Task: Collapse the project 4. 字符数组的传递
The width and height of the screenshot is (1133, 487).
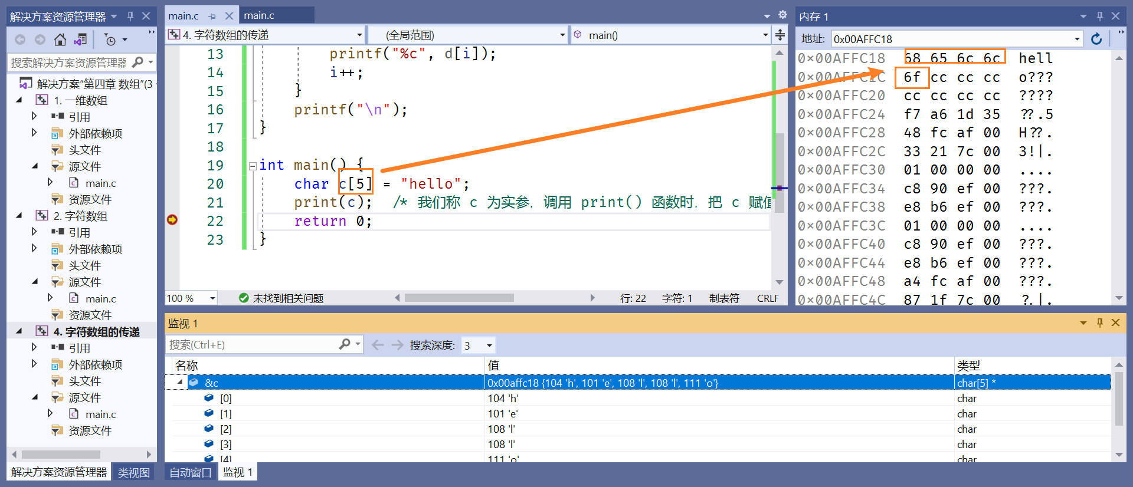Action: 19,331
